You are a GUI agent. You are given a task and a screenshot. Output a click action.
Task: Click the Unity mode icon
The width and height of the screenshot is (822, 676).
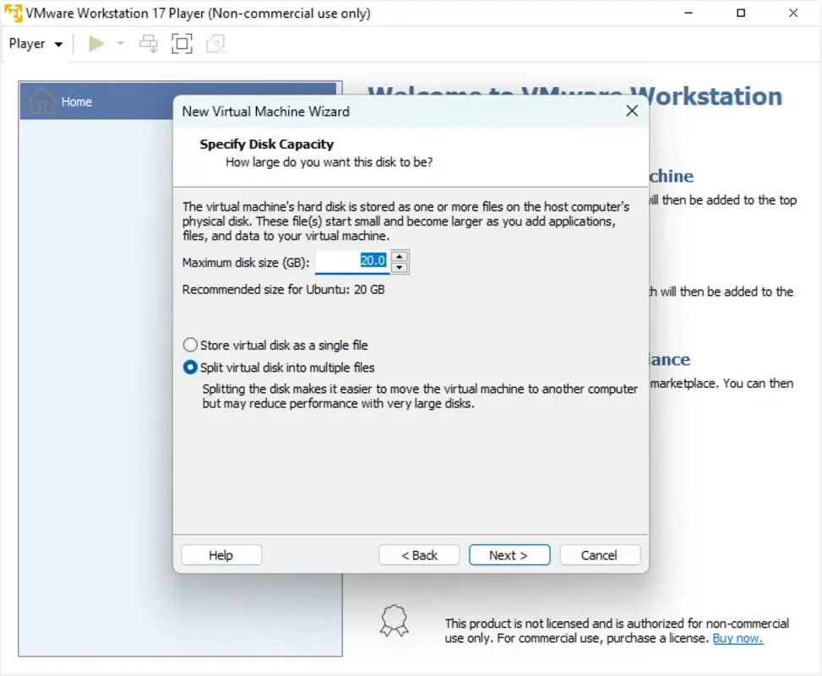(x=215, y=43)
